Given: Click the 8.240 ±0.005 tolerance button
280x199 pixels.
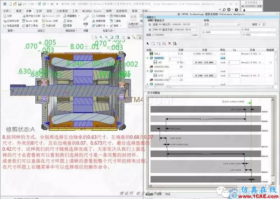Looking at the screenshot, I should click(204, 76).
